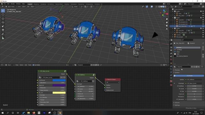This screenshot has width=205, height=115.
Task: Open the Render menu
Action: 13,4
